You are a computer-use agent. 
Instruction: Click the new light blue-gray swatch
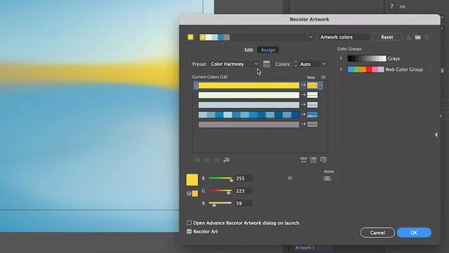coord(312,105)
